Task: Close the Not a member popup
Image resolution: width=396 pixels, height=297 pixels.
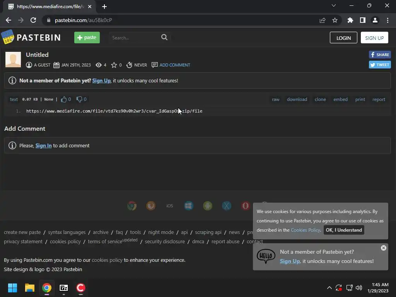Action: [383, 248]
